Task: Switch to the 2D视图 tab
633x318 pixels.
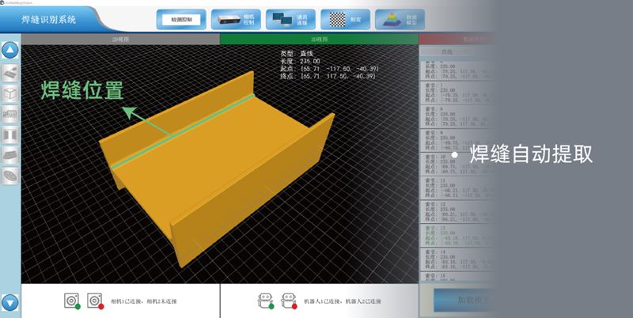Action: pos(120,38)
